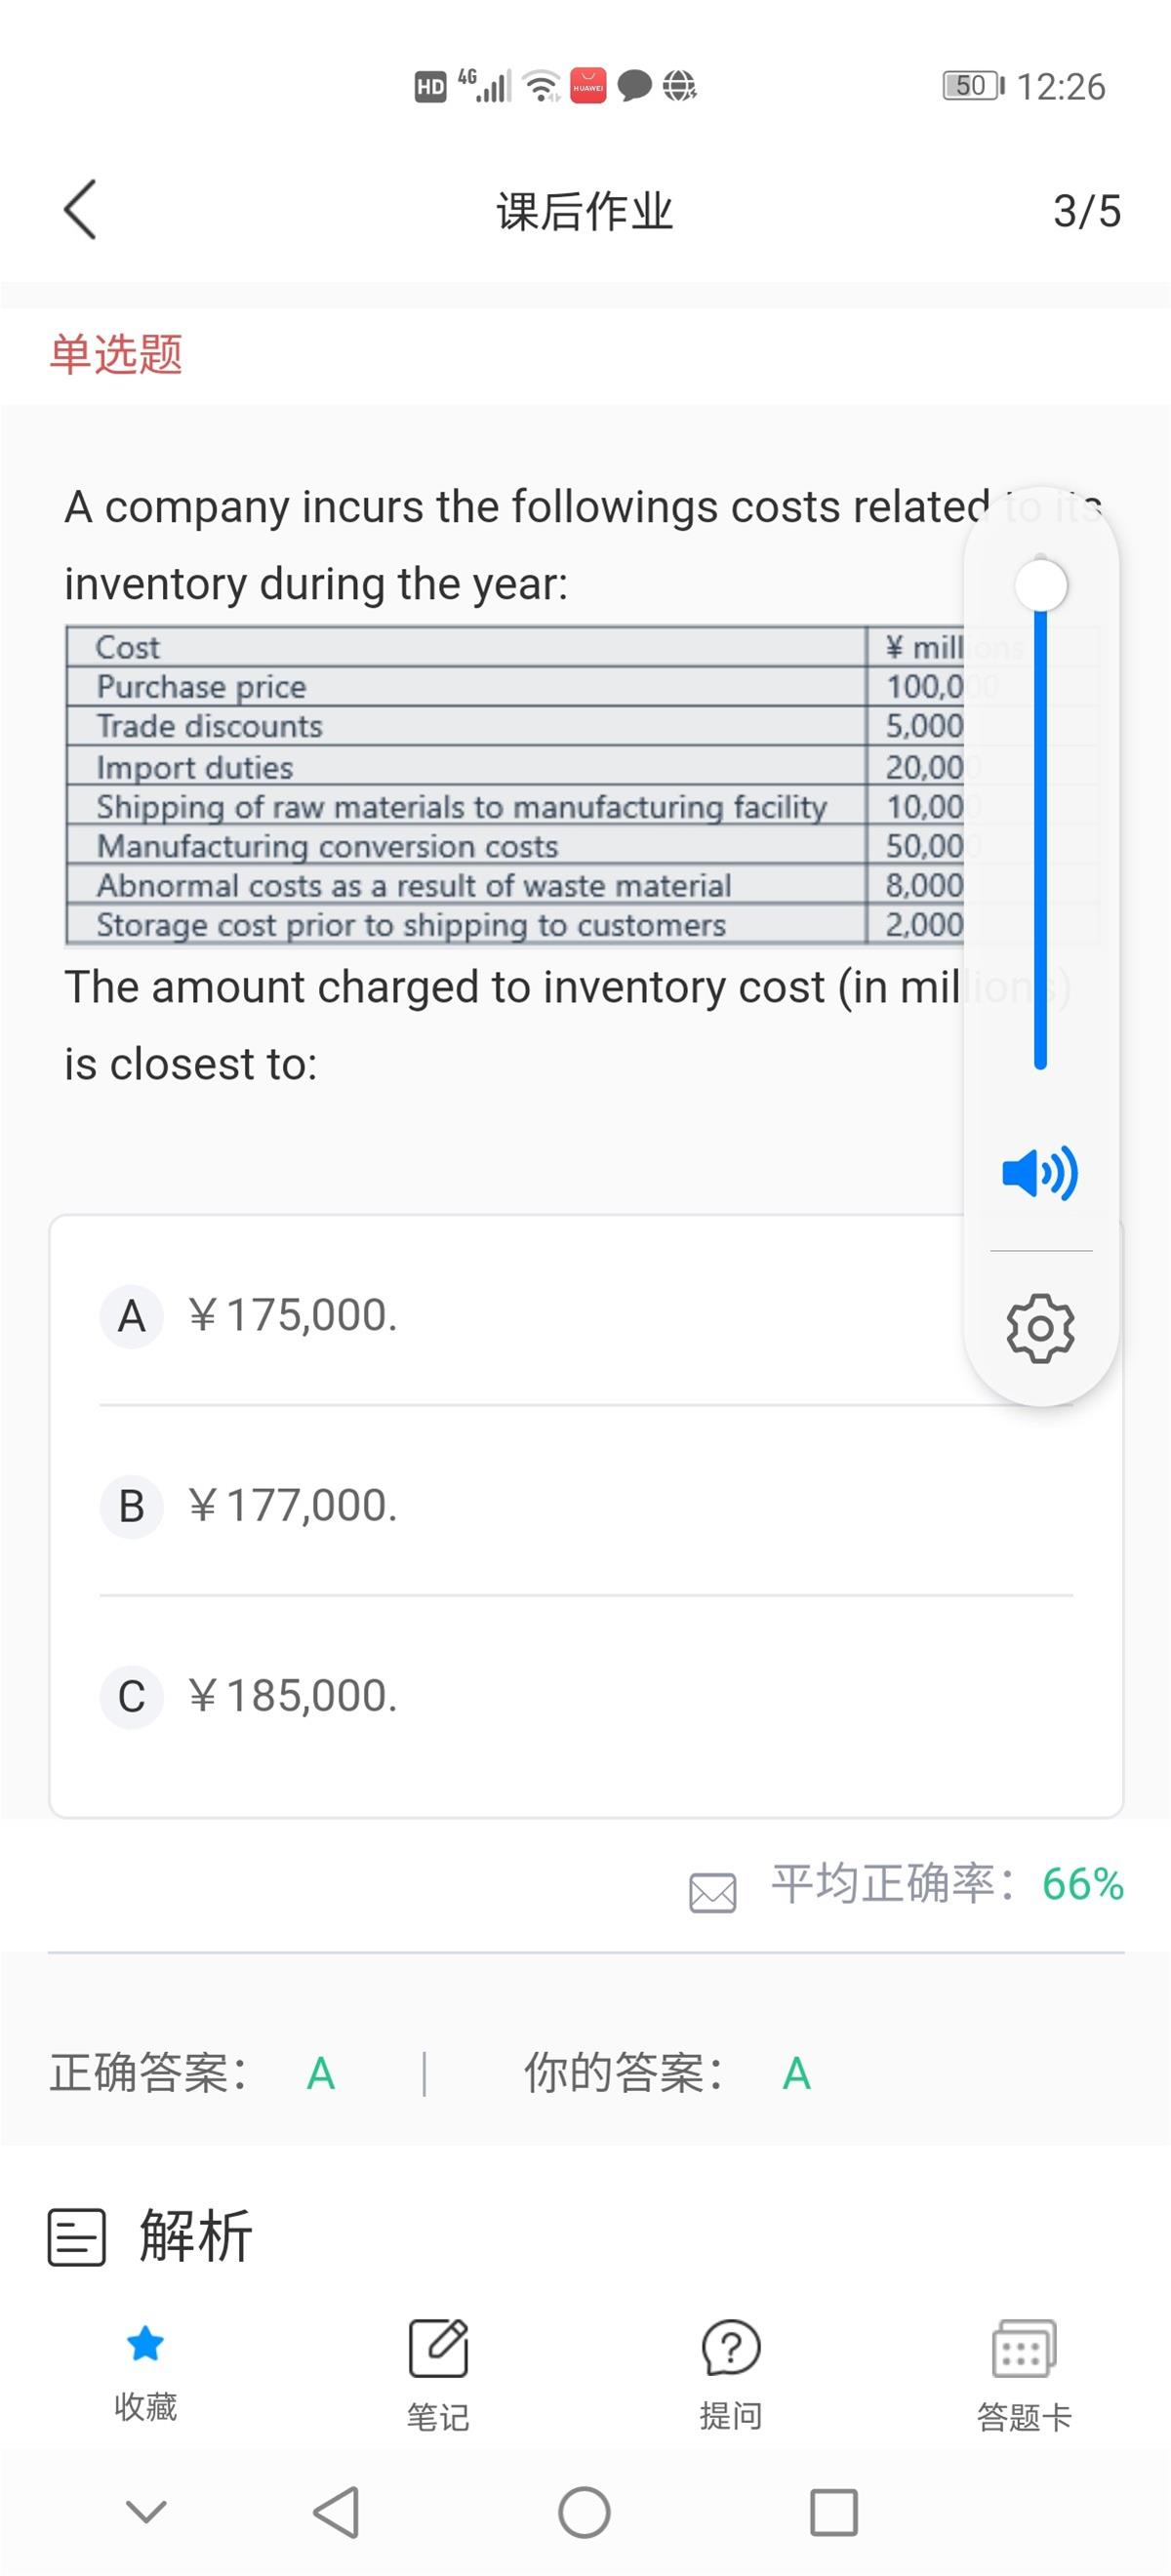
Task: Select option A ¥175,000
Action: (x=292, y=1316)
